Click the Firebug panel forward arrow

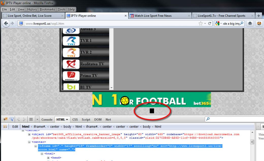[x=24, y=120]
